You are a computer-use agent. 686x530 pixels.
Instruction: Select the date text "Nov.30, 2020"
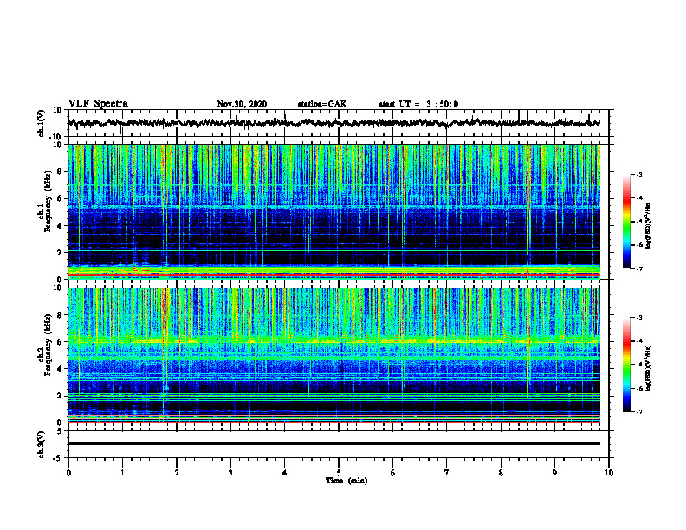[x=242, y=104]
